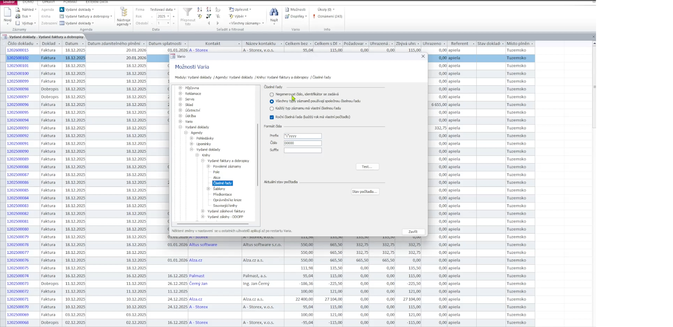Expand Vydané zálohové faktury tree node
Viewport: 673px width, 327px height.
tap(203, 211)
